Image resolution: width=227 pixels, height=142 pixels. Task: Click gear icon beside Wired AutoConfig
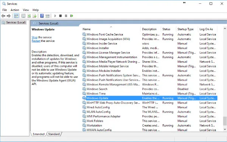pyautogui.click(x=84, y=107)
